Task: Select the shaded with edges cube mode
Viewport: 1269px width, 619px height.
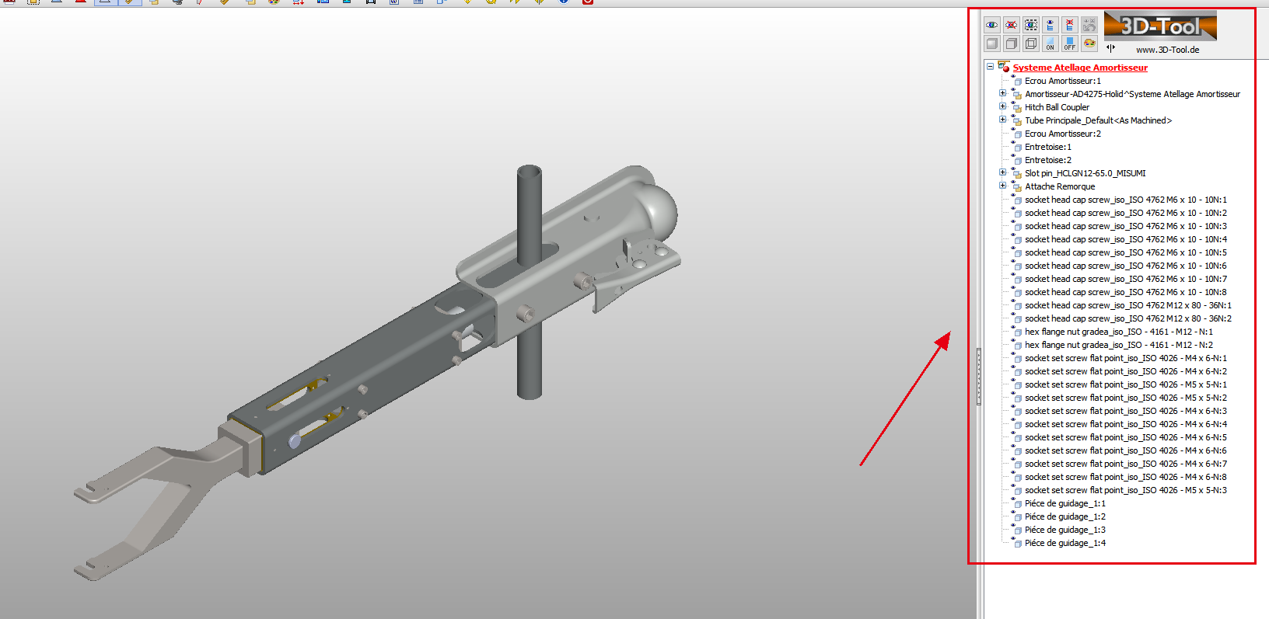Action: (1011, 43)
